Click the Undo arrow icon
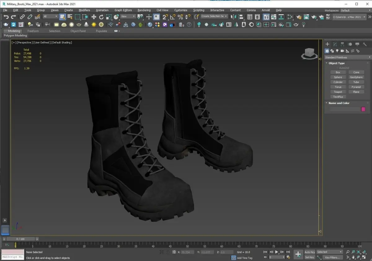Screen dimensions: 372x261 click(6, 17)
